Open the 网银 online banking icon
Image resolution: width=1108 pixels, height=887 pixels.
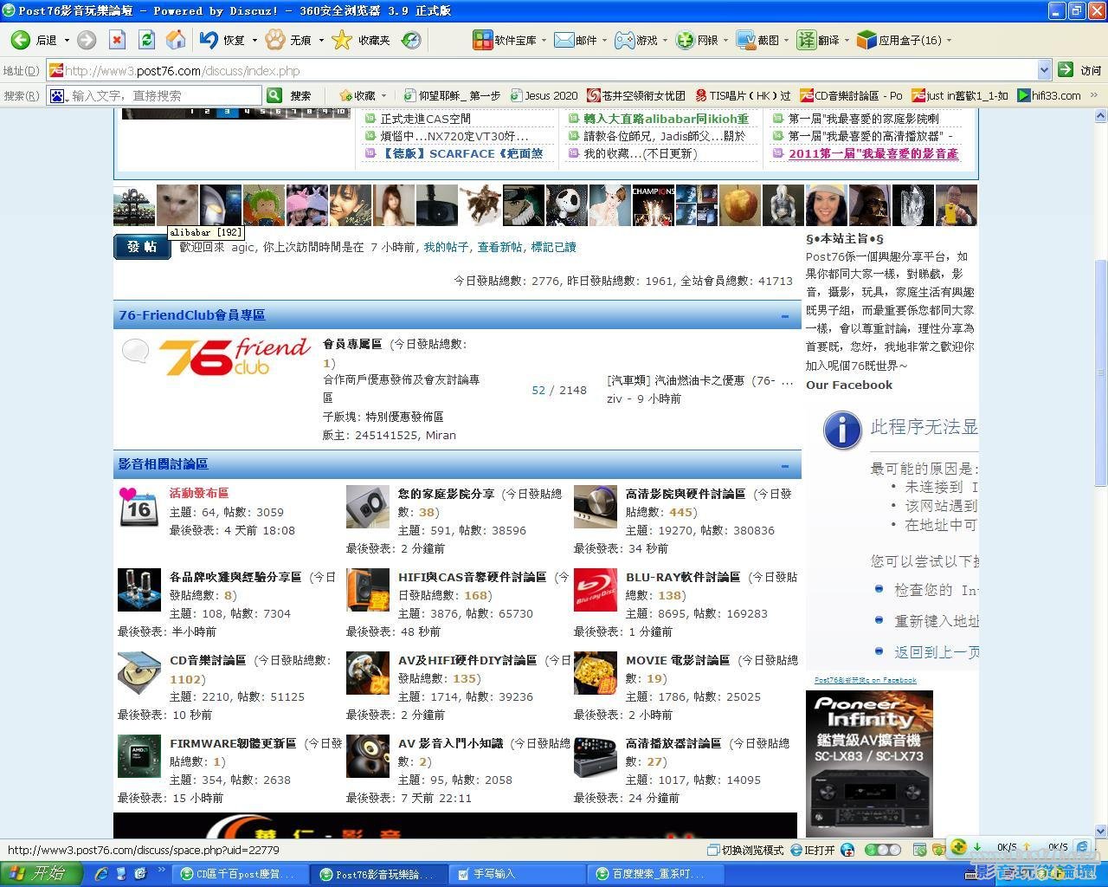point(686,40)
